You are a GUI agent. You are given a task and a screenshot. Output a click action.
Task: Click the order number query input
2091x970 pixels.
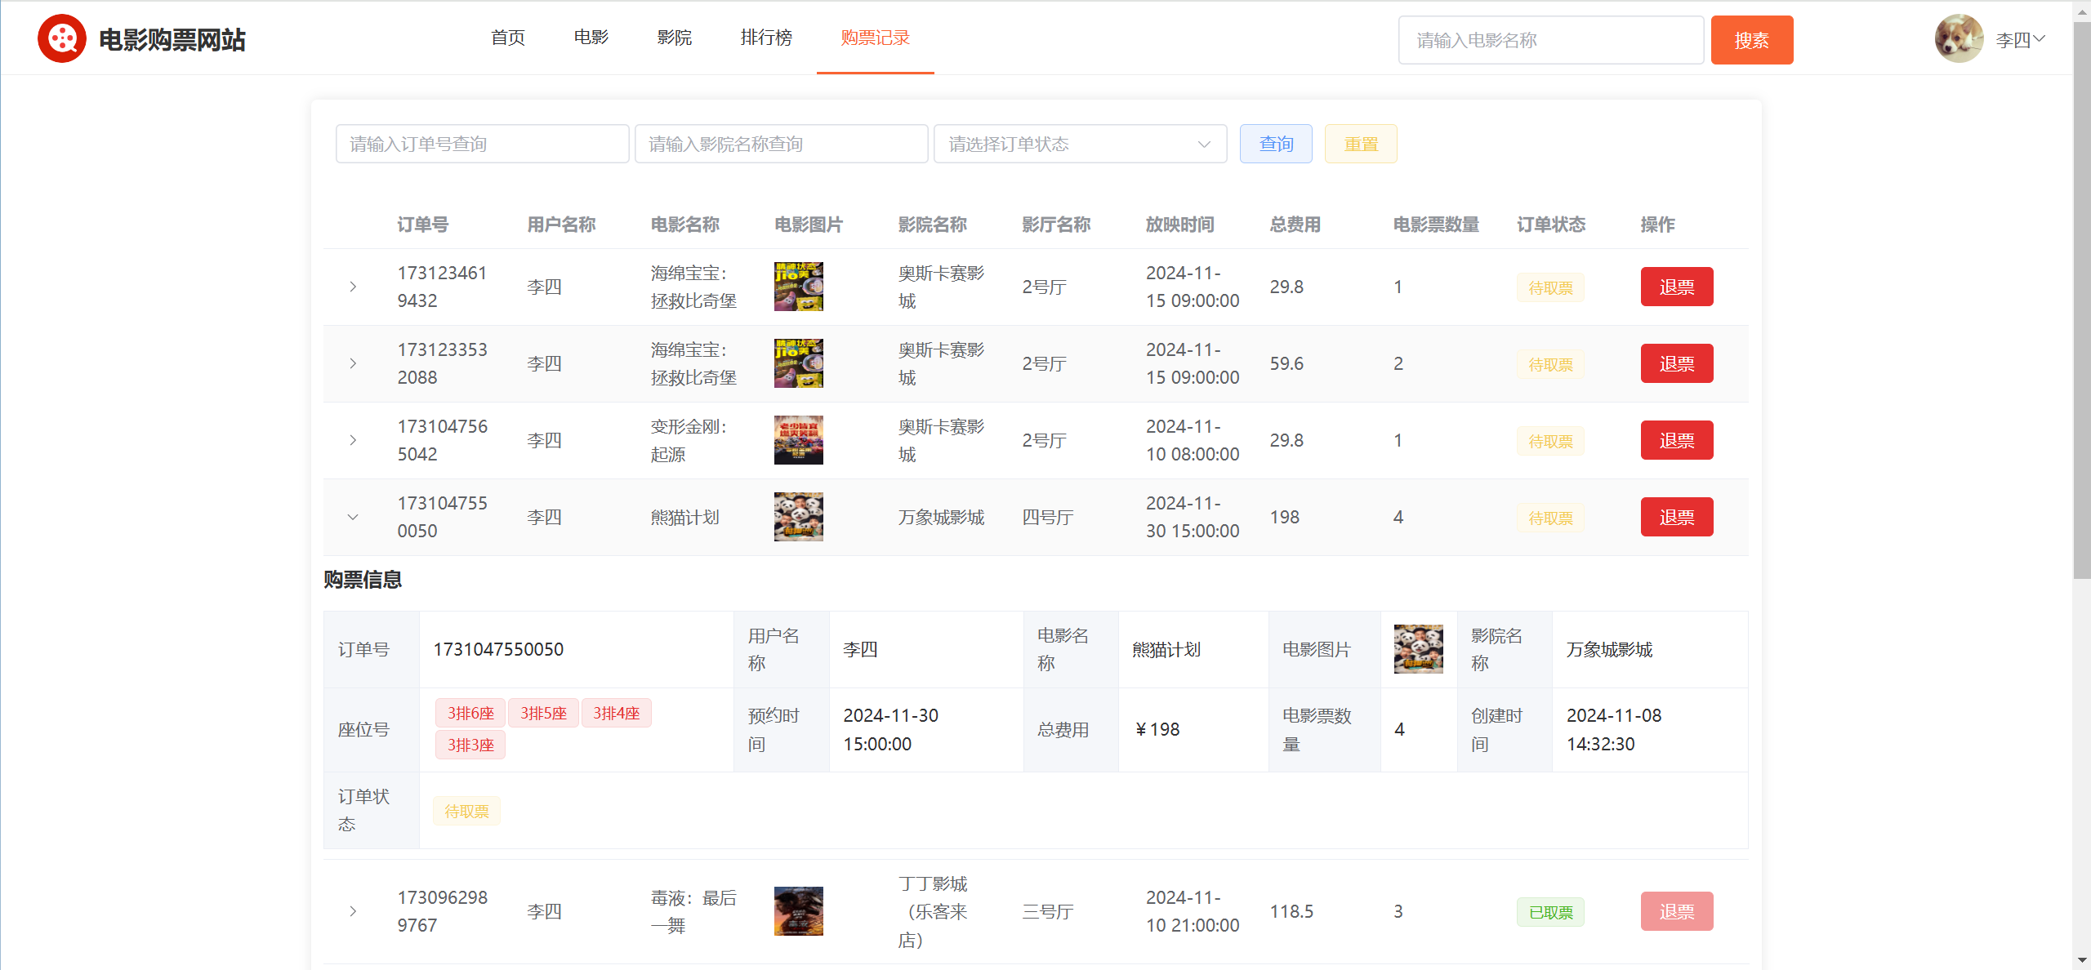point(482,144)
